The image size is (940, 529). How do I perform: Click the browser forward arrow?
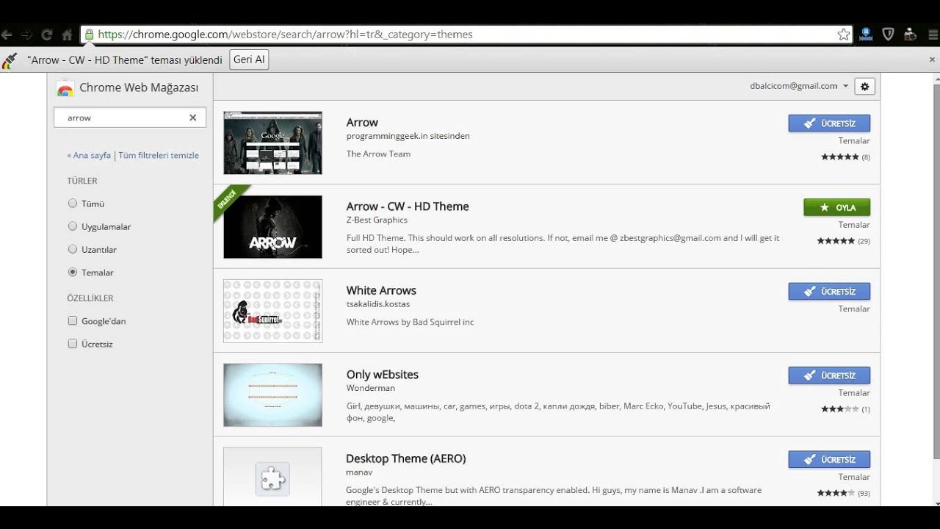[x=26, y=35]
